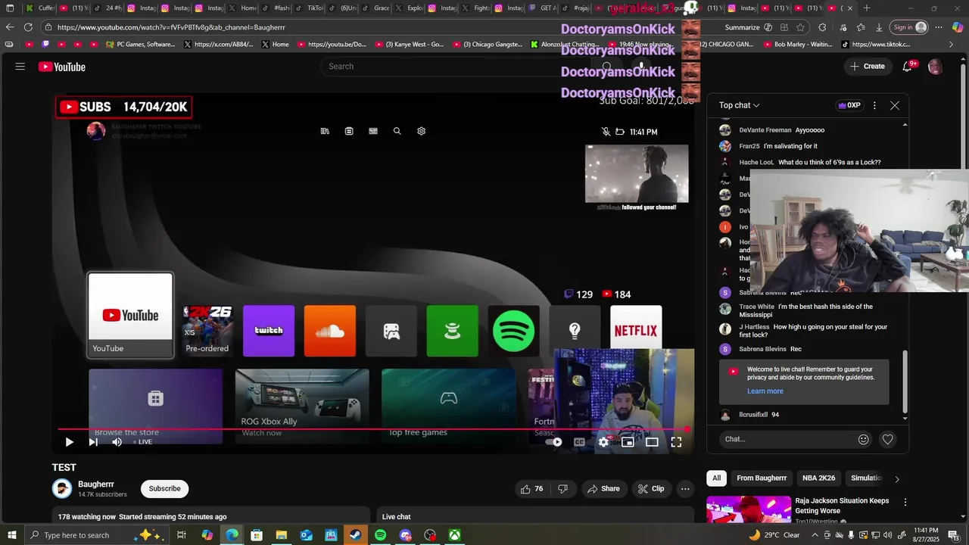
Task: Go back in the browser
Action: click(x=10, y=27)
